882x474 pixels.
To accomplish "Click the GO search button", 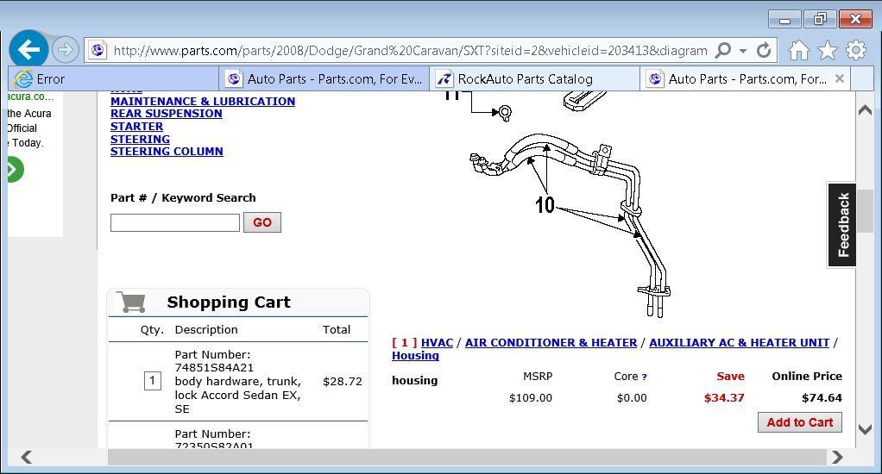I will [x=262, y=222].
